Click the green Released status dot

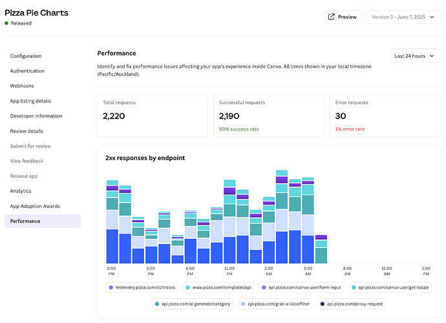(6, 23)
